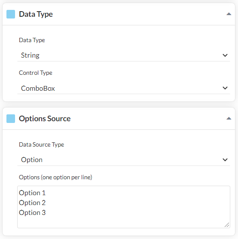The height and width of the screenshot is (239, 238).
Task: Click the chevron arrow on the Option dropdown
Action: coord(225,160)
